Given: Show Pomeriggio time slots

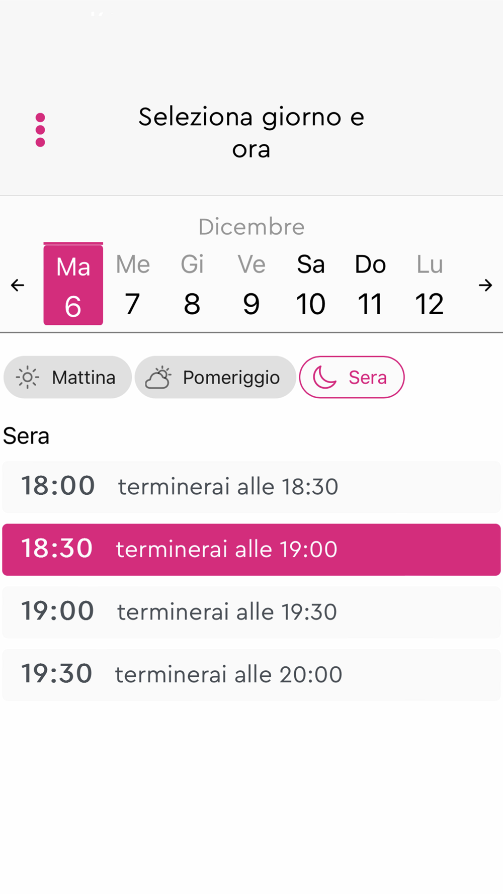Looking at the screenshot, I should (215, 377).
